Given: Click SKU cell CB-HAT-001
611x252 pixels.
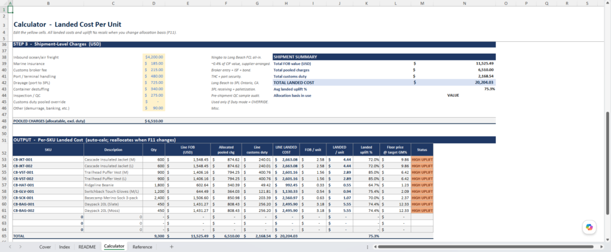Looking at the screenshot, I should click(48, 185).
